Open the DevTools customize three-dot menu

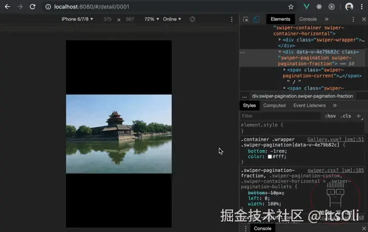pos(353,19)
